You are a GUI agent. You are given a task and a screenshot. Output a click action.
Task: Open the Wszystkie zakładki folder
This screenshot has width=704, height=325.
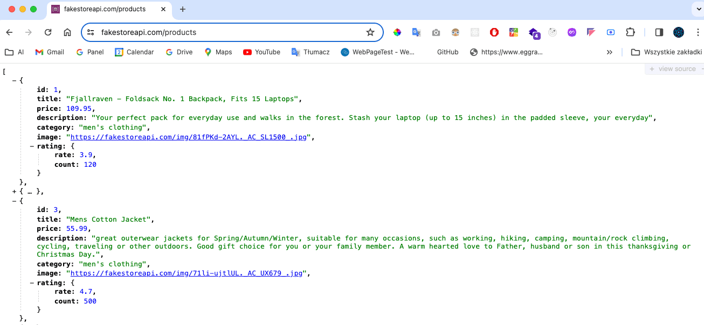[666, 52]
